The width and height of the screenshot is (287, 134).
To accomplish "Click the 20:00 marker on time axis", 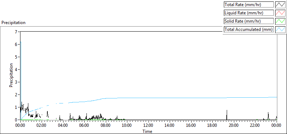I will [x=234, y=126].
